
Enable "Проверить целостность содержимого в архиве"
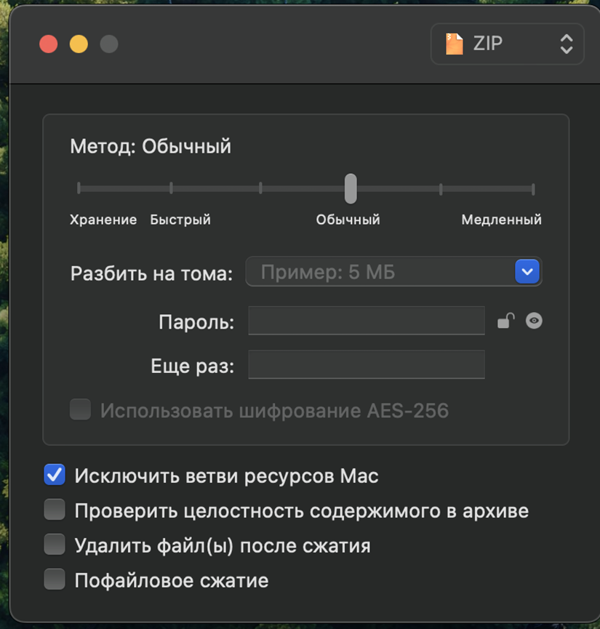coord(54,509)
